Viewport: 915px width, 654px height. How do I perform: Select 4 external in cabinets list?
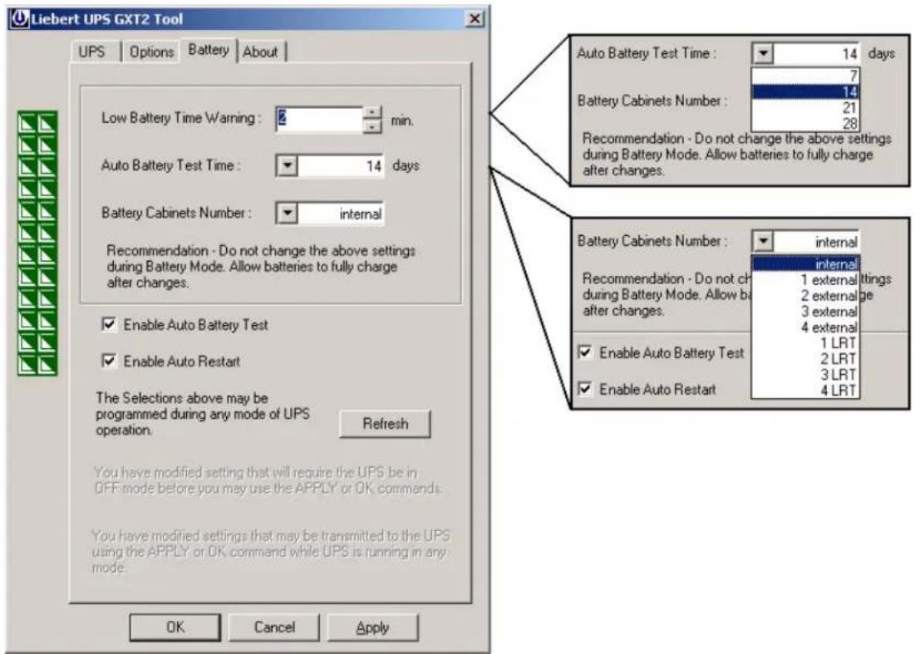[805, 327]
